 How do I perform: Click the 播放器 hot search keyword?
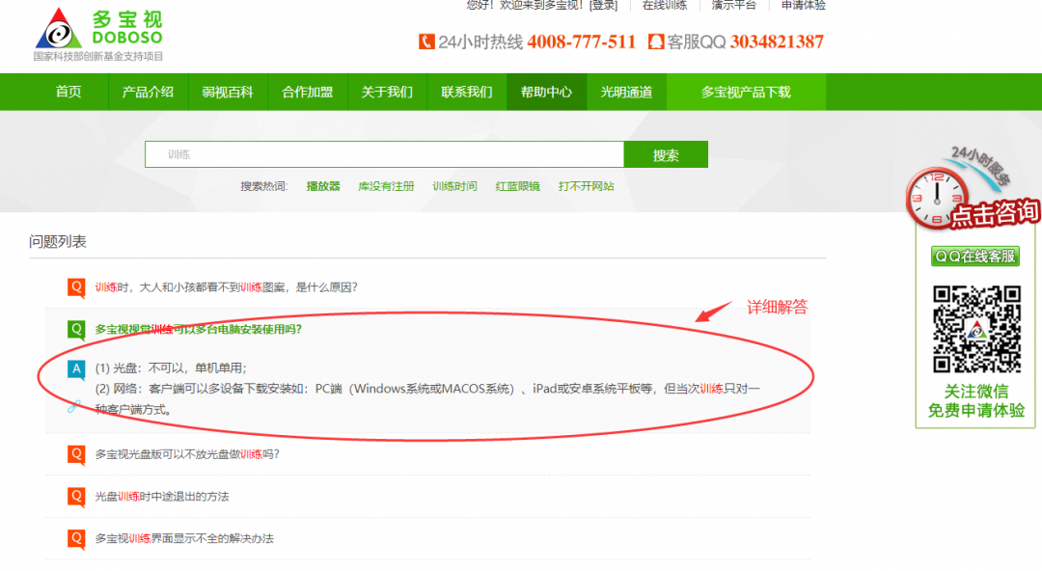tap(323, 186)
